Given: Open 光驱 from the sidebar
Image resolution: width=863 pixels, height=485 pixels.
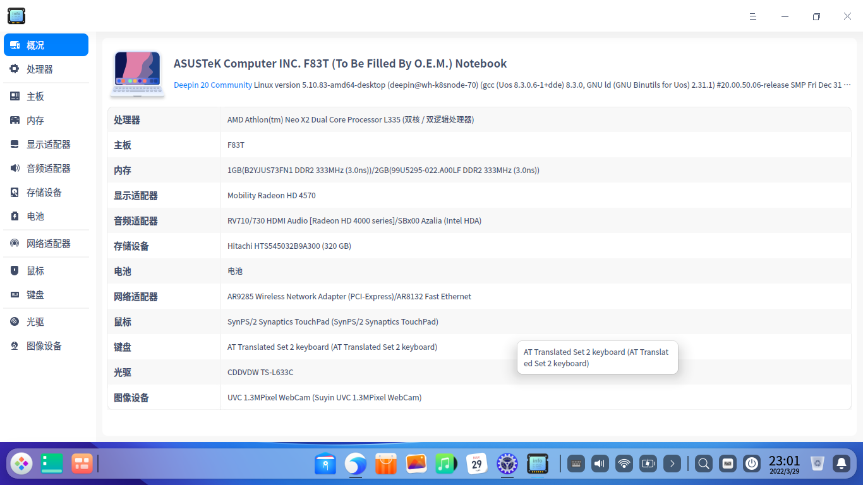Looking at the screenshot, I should [46, 321].
